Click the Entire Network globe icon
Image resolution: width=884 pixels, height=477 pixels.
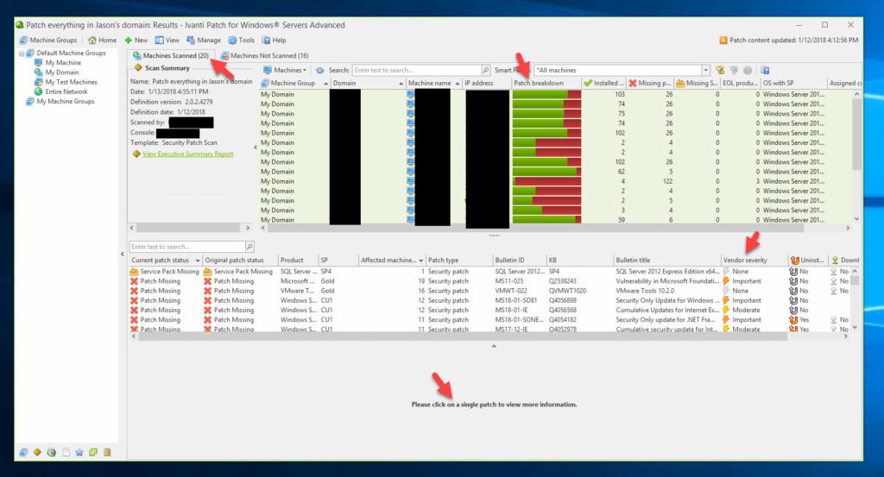[38, 91]
